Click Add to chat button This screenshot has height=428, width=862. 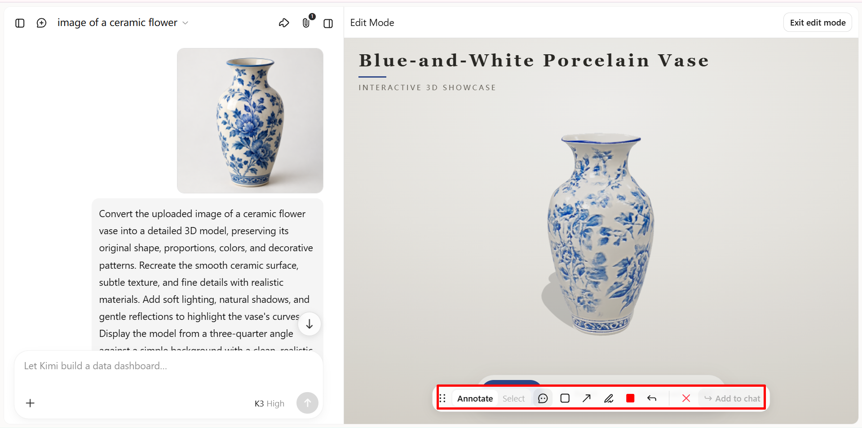(732, 398)
